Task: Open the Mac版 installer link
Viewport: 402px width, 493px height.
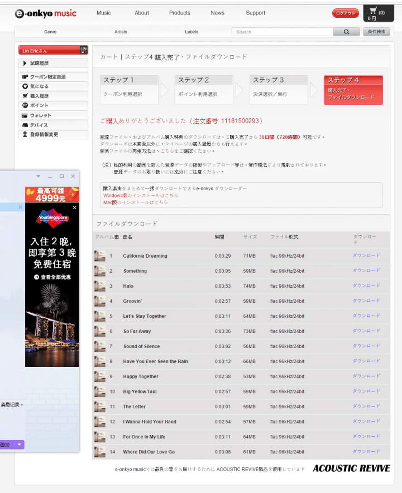Action: click(135, 202)
